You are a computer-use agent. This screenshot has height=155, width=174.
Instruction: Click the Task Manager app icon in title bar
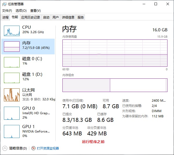click(x=4, y=4)
